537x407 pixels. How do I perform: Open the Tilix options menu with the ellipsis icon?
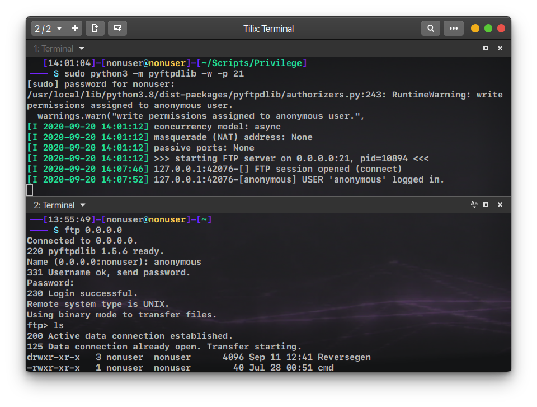pyautogui.click(x=454, y=28)
